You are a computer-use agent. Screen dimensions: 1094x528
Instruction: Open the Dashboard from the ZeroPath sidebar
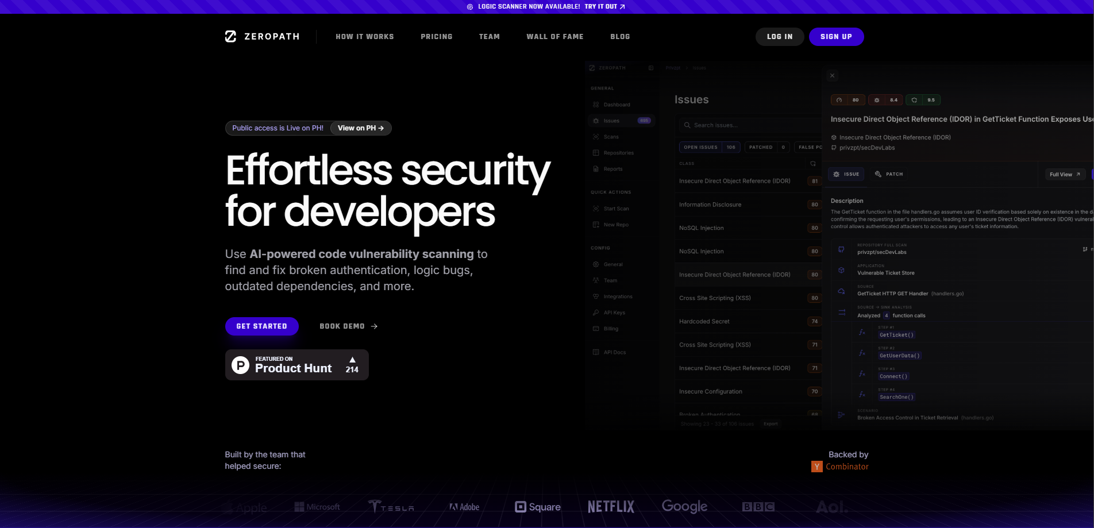[617, 105]
